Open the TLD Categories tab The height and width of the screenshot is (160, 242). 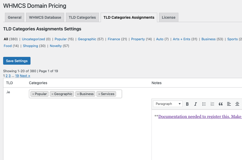[x=82, y=17]
